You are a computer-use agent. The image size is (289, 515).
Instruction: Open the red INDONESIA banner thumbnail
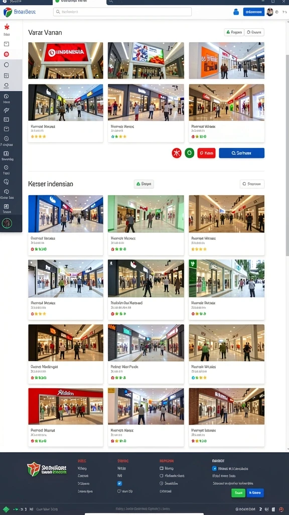click(66, 60)
